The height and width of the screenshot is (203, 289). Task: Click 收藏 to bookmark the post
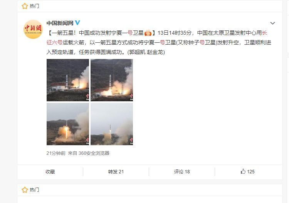(50, 172)
